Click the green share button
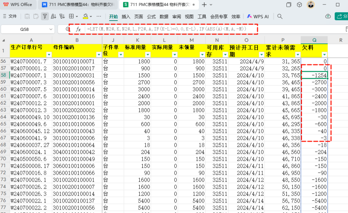This screenshot has height=213, width=348. pos(341,16)
